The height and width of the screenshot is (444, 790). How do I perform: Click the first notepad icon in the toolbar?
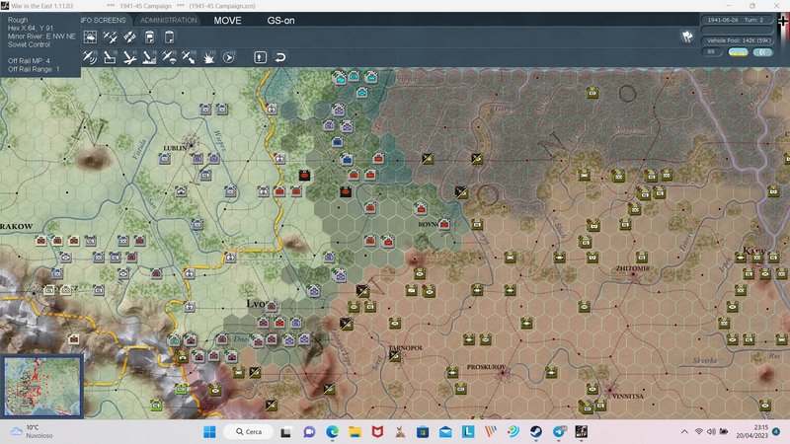point(150,37)
